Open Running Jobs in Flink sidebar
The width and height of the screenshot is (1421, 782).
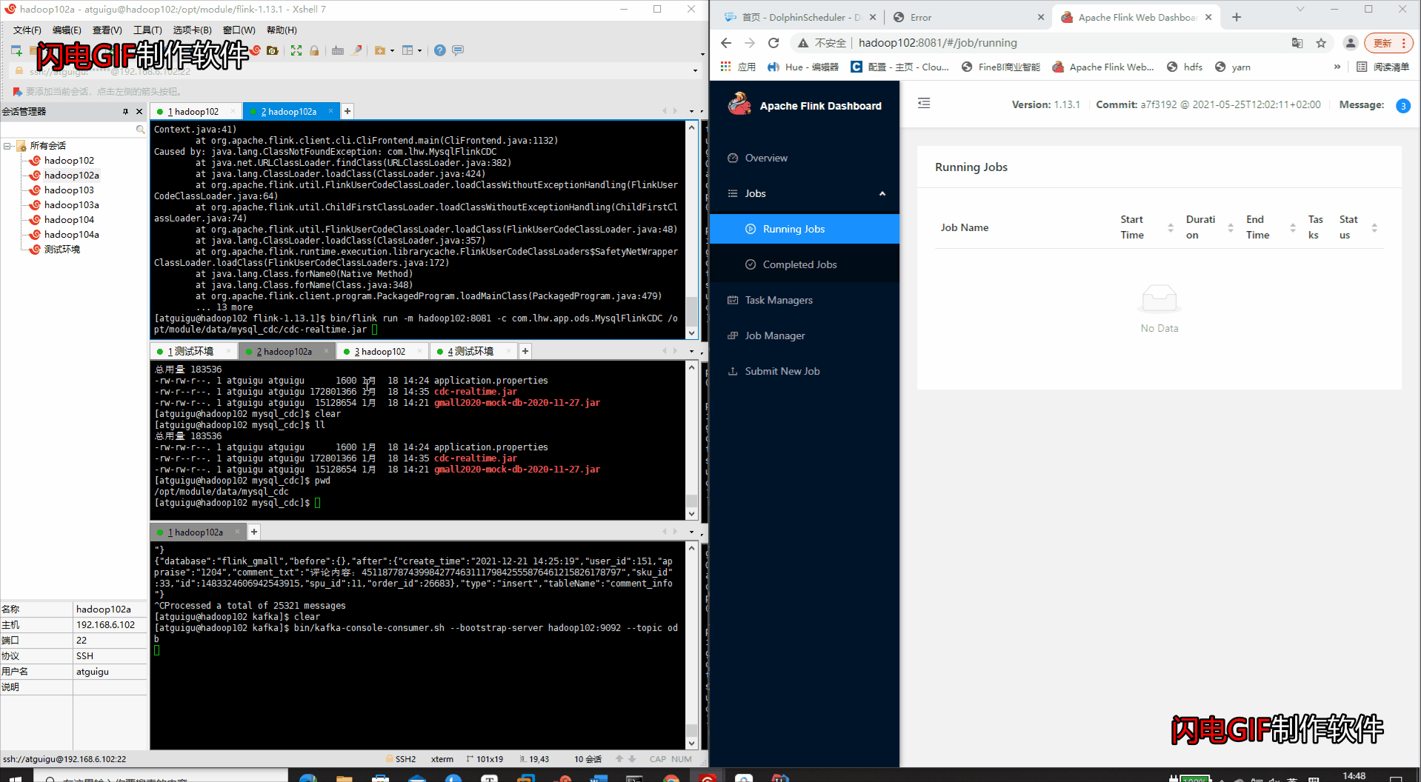pos(805,229)
